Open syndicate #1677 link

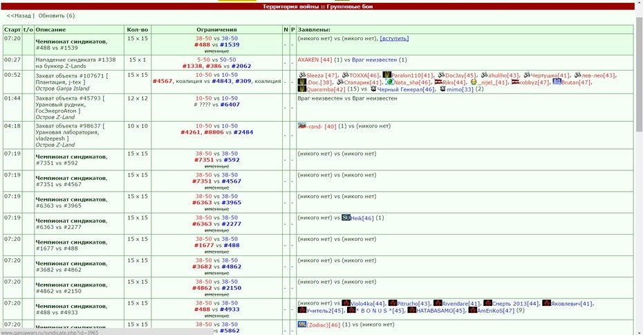click(x=204, y=245)
